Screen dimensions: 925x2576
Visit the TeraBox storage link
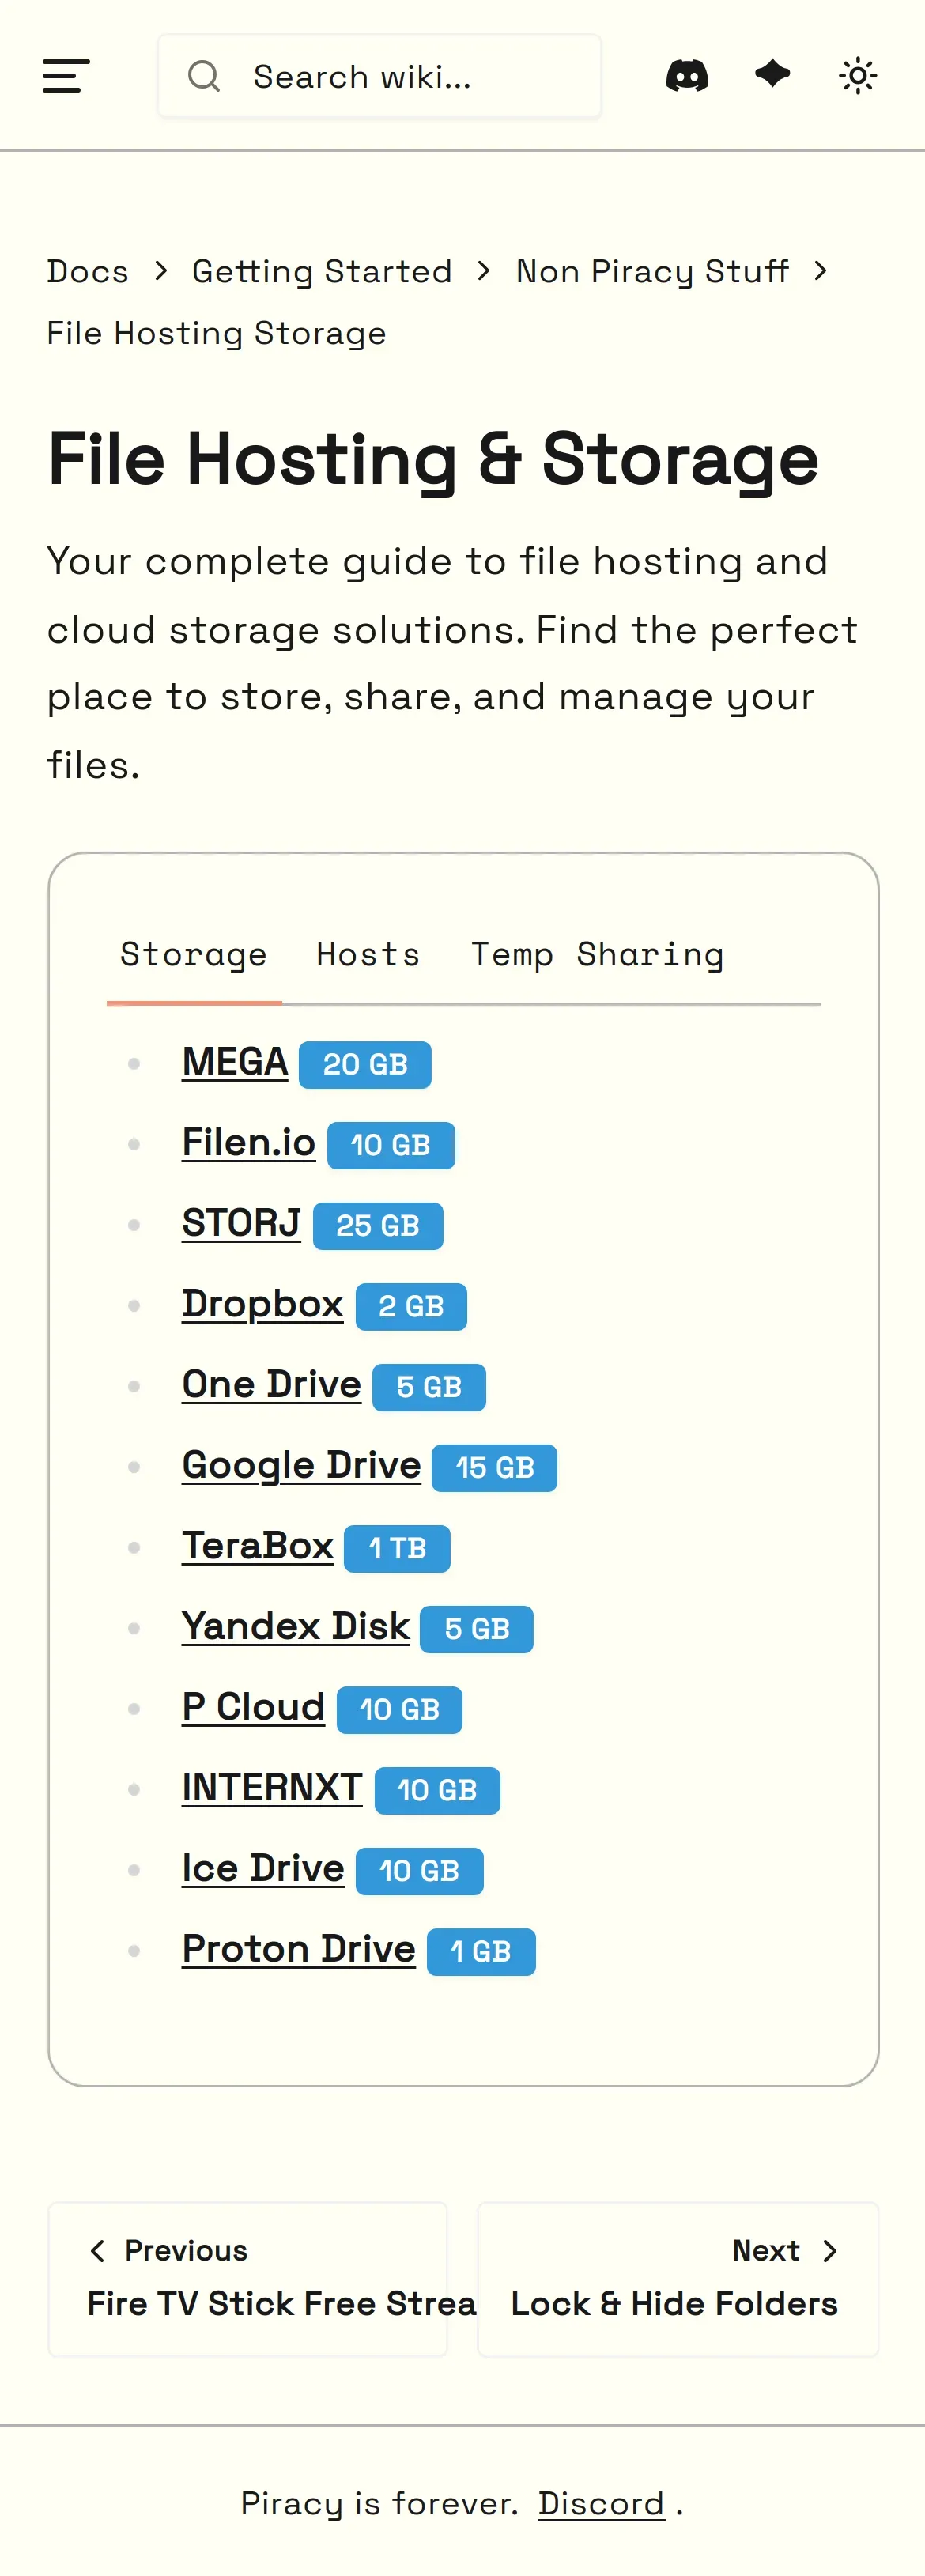pyautogui.click(x=257, y=1546)
